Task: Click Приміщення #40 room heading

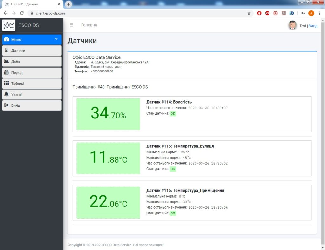Action: pos(110,87)
